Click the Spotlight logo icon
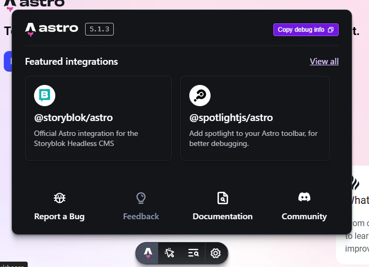Screen dimensions: 369x267 (x=200, y=96)
